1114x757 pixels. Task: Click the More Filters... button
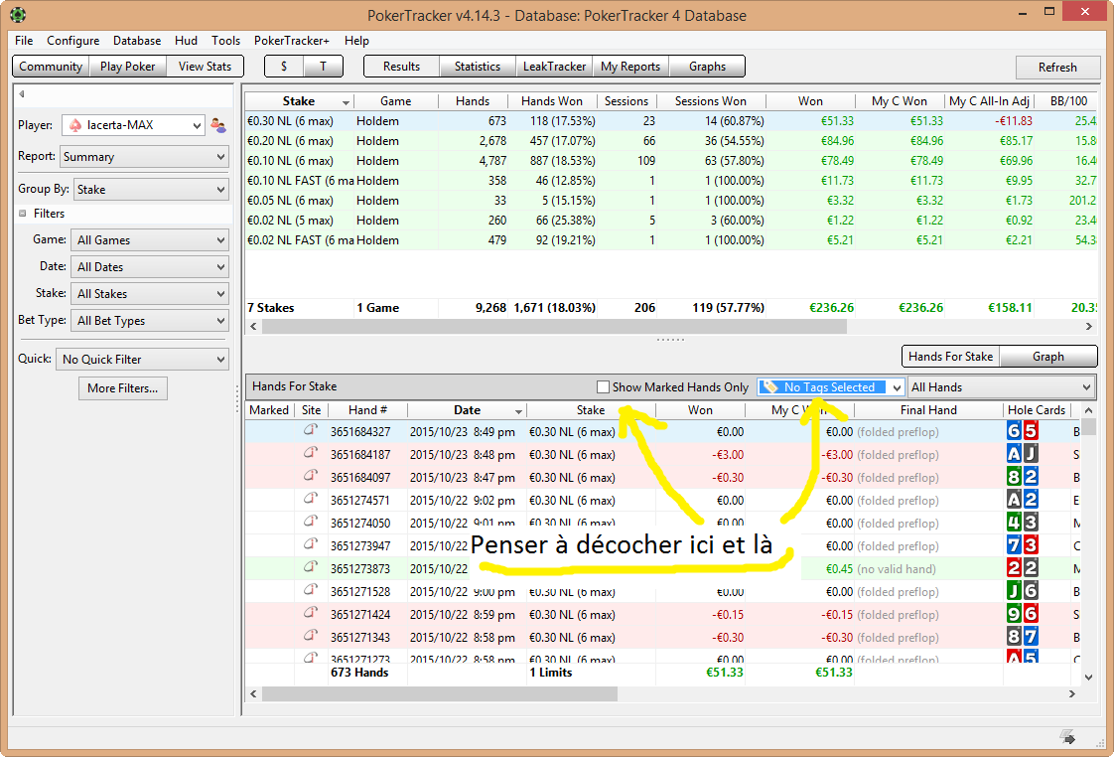pos(123,388)
